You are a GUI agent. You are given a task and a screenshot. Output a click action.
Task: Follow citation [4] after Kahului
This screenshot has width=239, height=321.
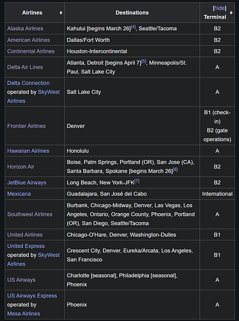pos(133,27)
